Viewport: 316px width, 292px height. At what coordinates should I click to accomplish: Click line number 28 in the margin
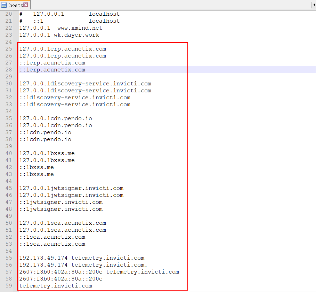[x=9, y=70]
